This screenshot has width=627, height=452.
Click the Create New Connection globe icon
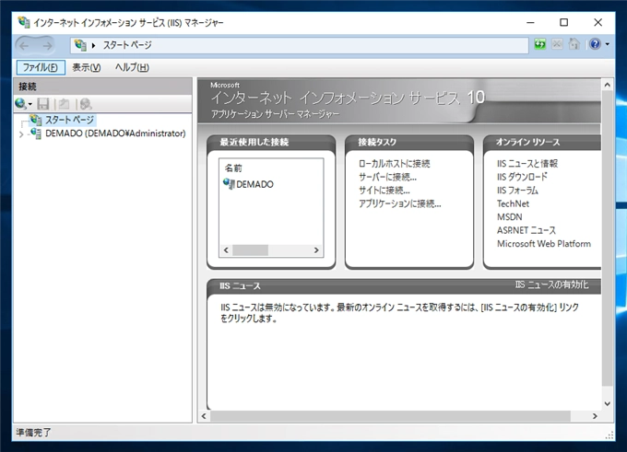20,104
